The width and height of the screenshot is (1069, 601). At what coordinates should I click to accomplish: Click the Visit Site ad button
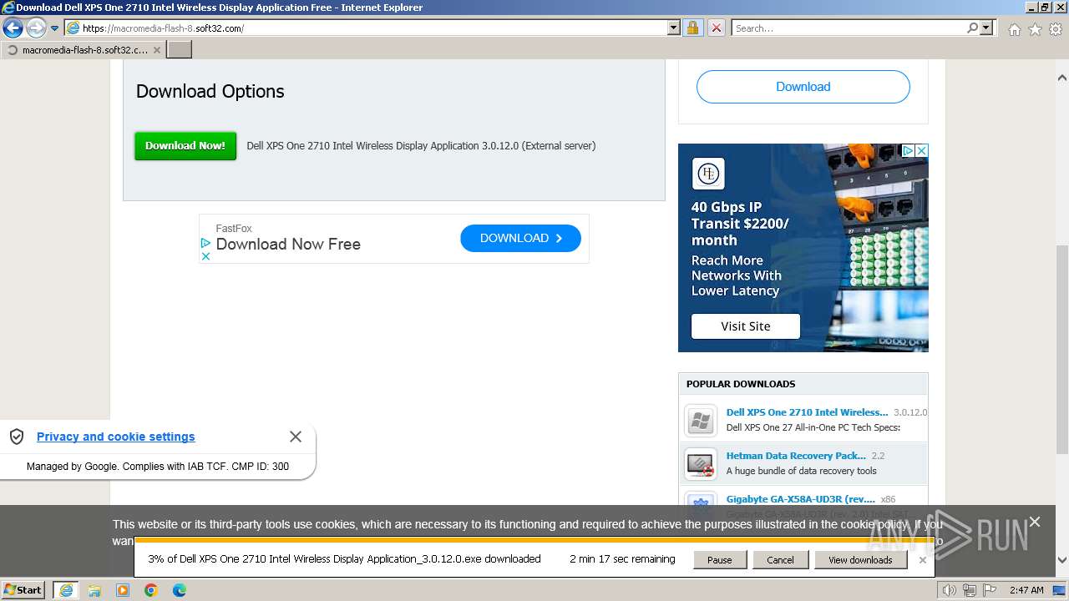pyautogui.click(x=746, y=326)
